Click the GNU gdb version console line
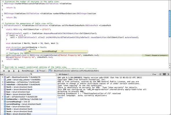 click(x=100, y=78)
